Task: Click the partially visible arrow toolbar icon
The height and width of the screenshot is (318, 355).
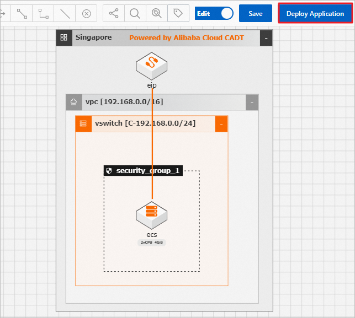Action: click(3, 14)
